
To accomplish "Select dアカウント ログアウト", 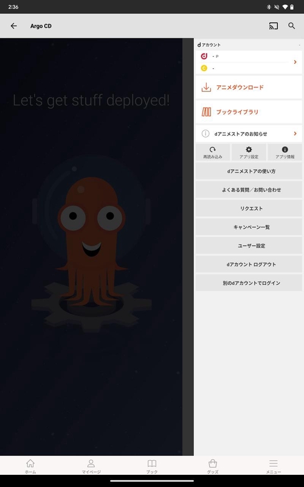I will point(249,264).
